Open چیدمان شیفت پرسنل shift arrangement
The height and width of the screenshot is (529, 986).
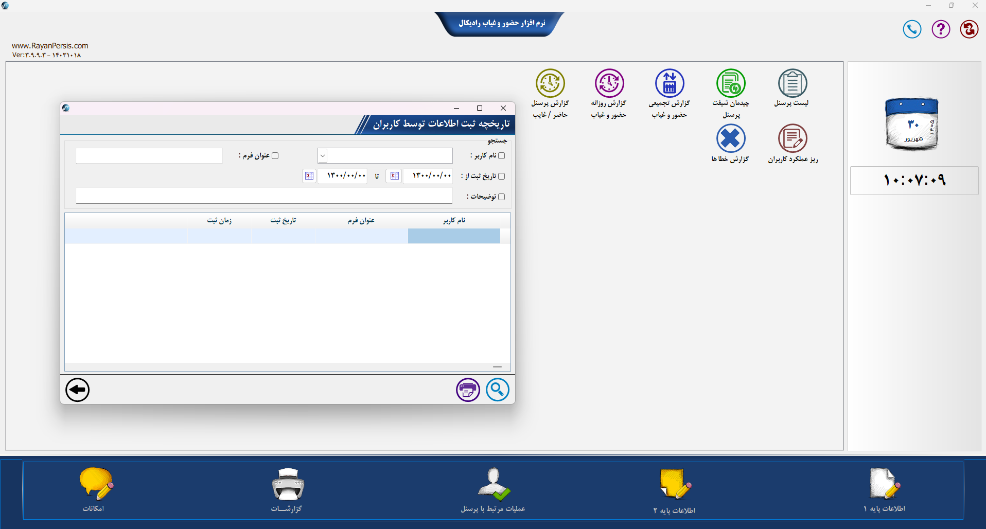coord(731,83)
